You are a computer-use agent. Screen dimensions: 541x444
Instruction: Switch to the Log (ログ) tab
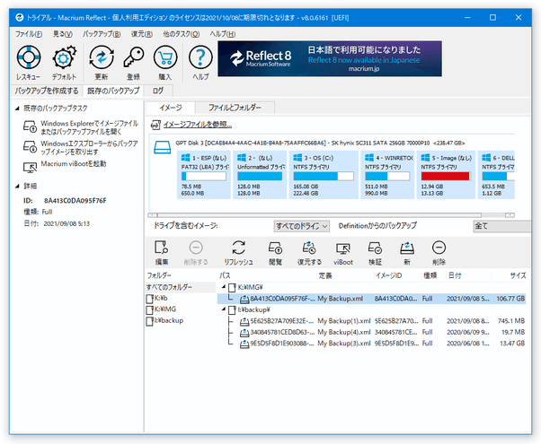click(x=158, y=91)
